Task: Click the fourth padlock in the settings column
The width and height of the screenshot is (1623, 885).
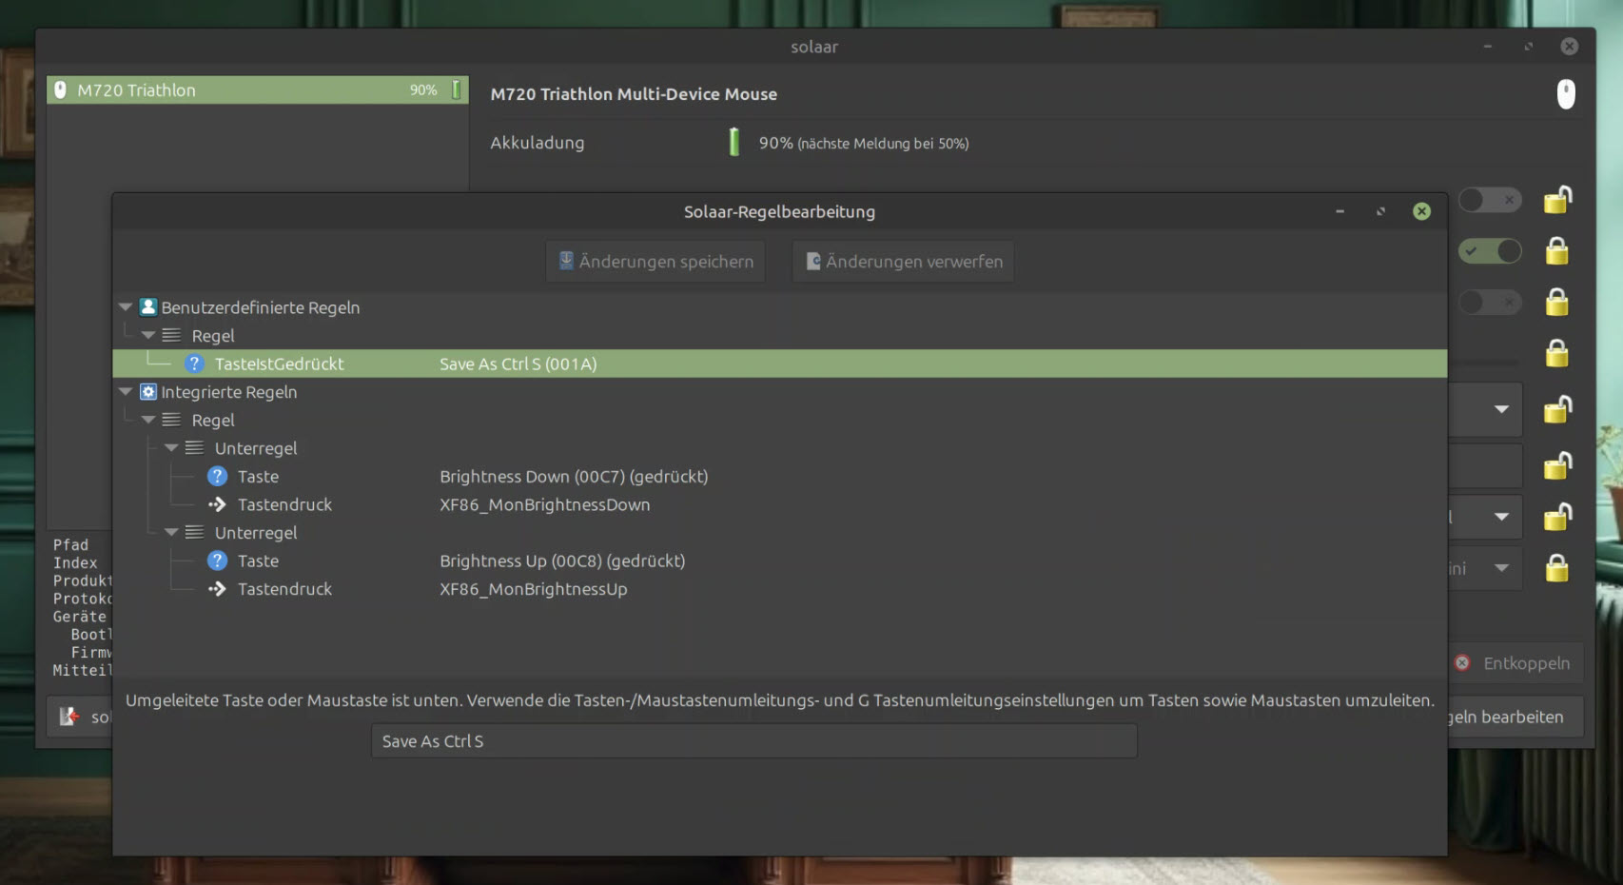Action: [x=1557, y=354]
